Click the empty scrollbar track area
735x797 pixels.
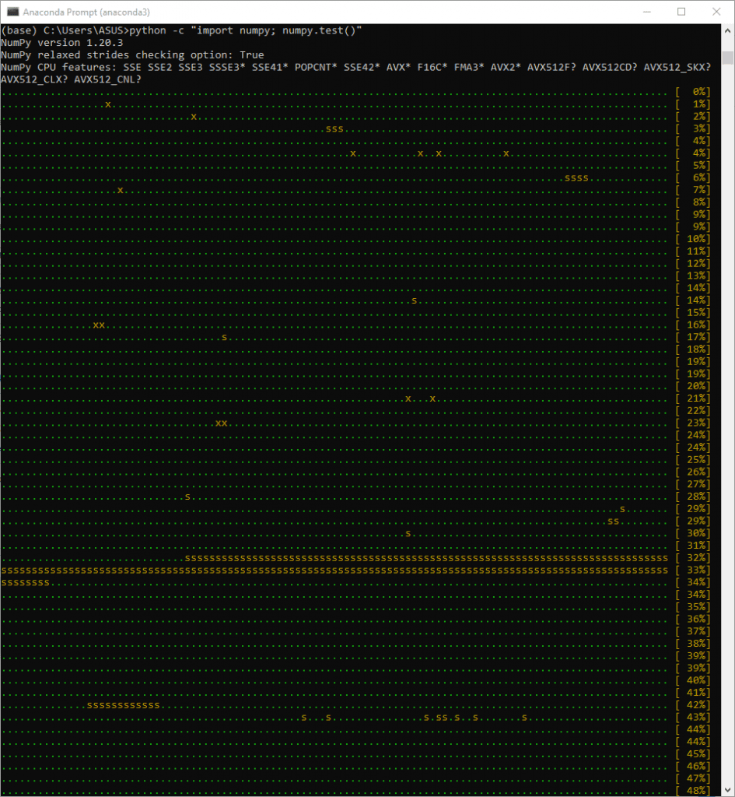click(x=728, y=389)
